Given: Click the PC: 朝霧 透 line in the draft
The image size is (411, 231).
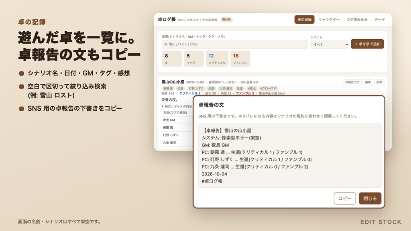Looking at the screenshot, I should 252,152.
